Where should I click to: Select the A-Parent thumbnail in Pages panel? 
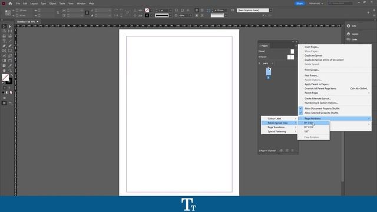[x=290, y=57]
